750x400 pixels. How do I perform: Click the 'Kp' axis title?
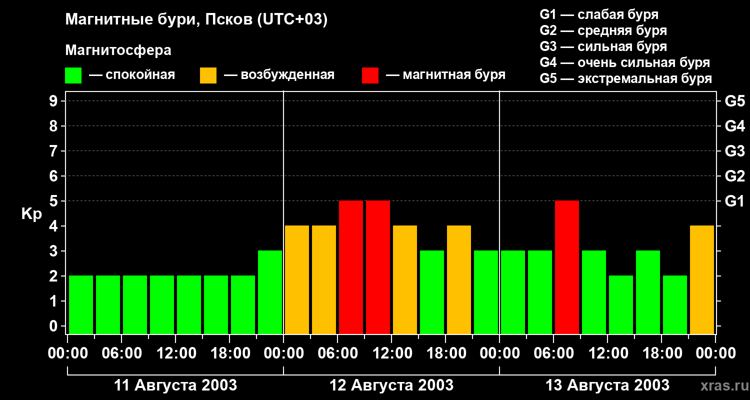31,214
